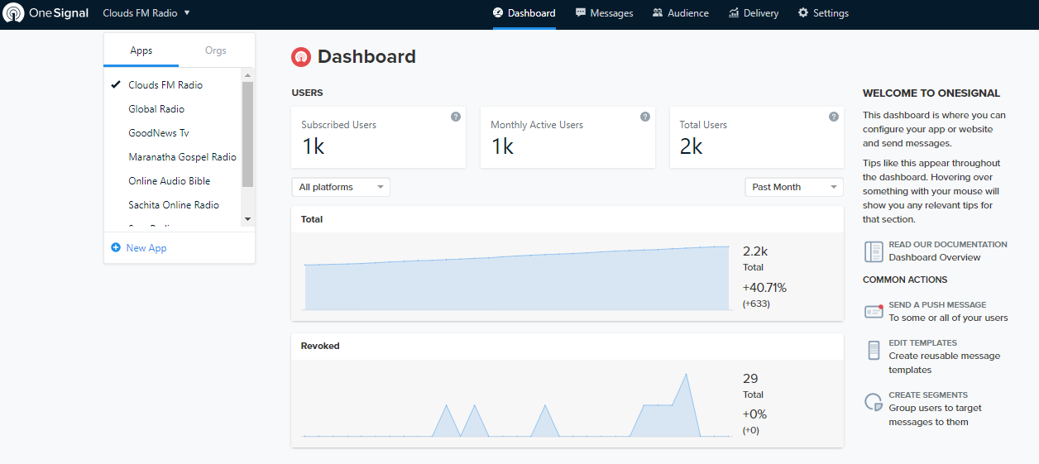Click the app list scrollbar thumb
This screenshot has height=464, width=1039.
pyautogui.click(x=247, y=134)
